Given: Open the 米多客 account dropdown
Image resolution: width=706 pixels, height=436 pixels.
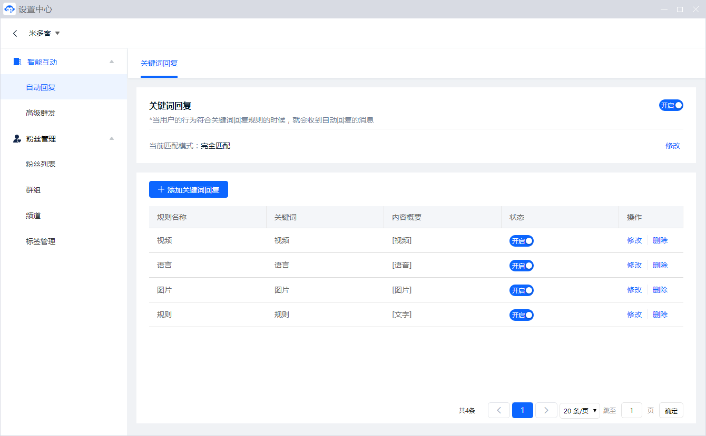Looking at the screenshot, I should pos(44,33).
